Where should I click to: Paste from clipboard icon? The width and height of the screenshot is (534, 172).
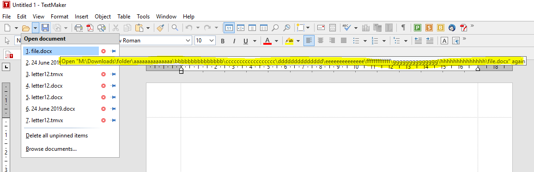(x=139, y=28)
